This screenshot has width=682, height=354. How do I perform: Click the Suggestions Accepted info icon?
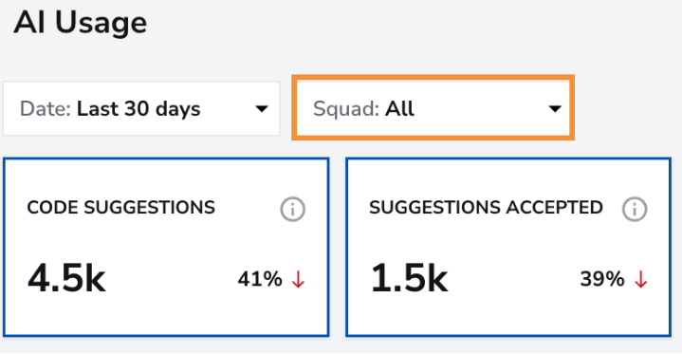click(x=635, y=209)
